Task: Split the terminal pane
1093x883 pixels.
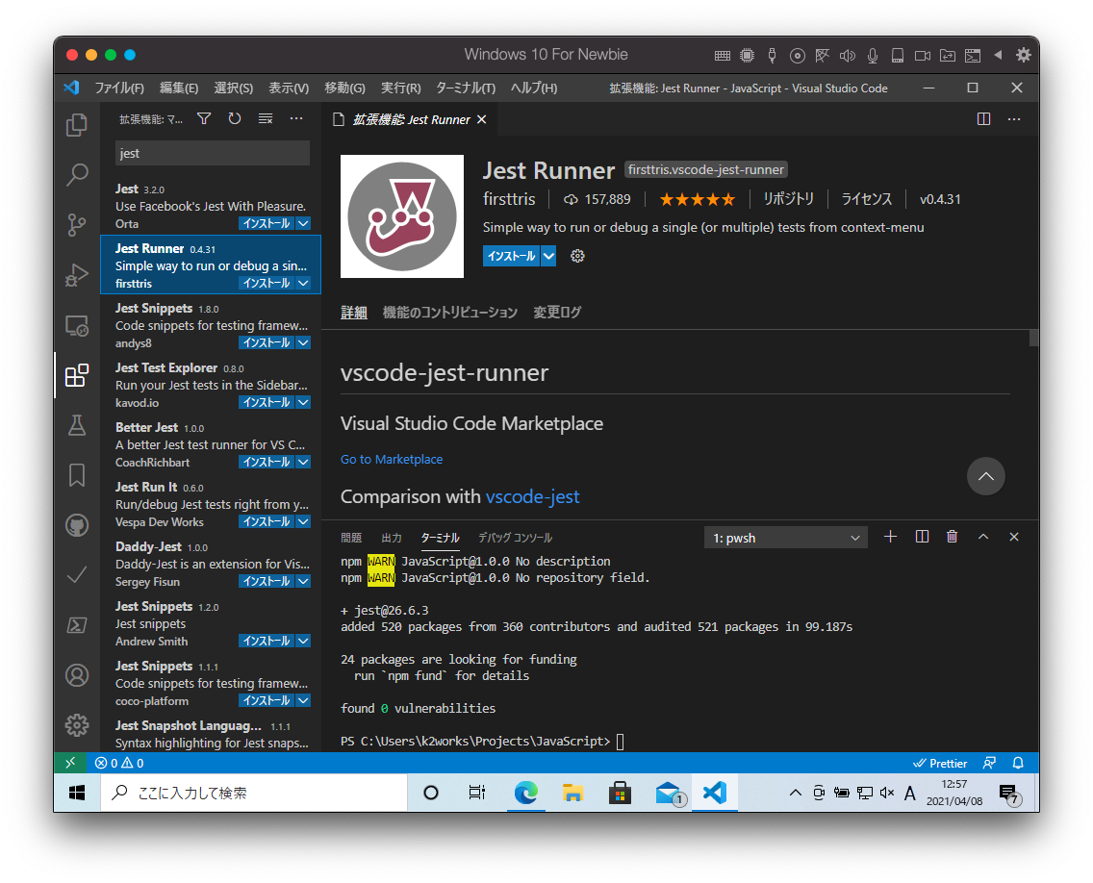Action: [922, 537]
